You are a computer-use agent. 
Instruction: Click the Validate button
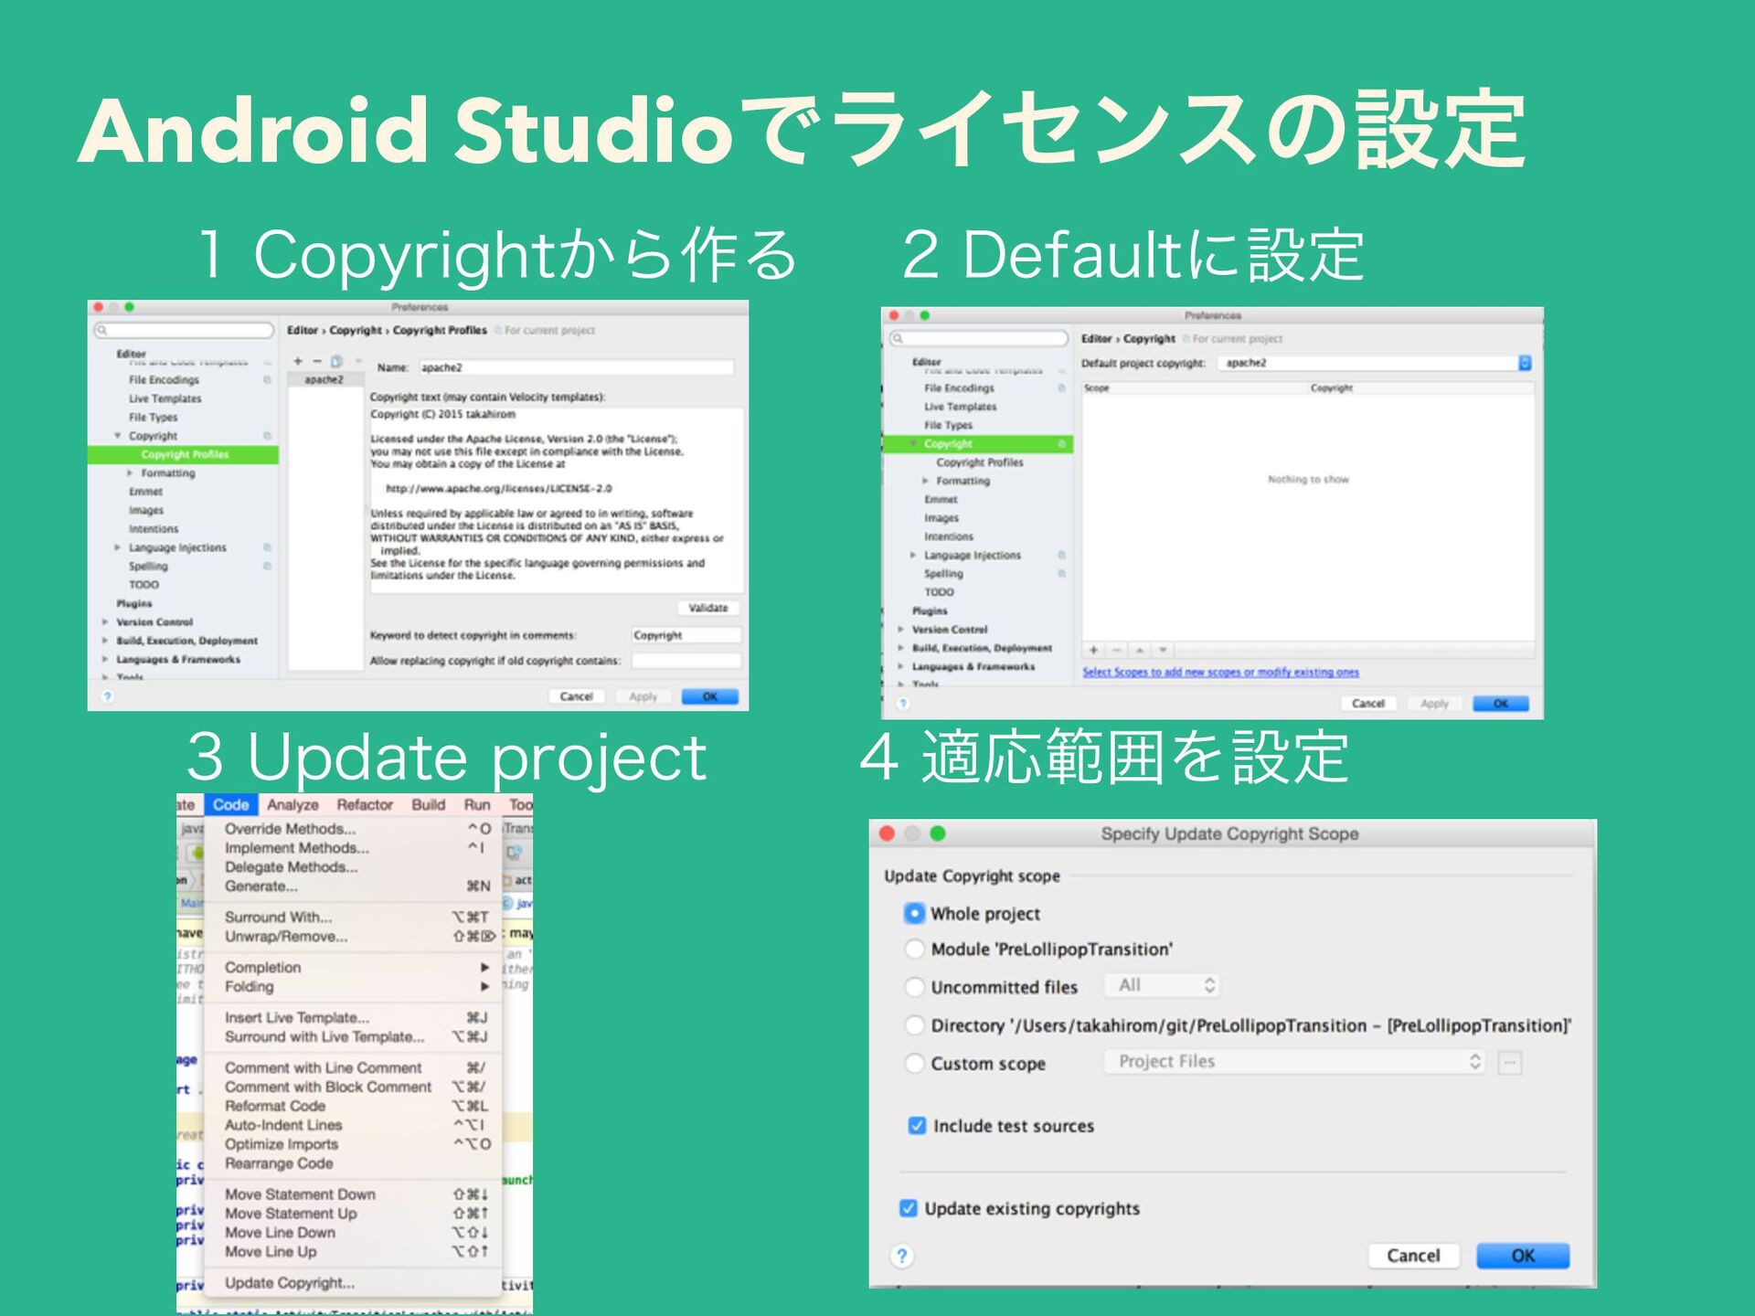tap(708, 608)
